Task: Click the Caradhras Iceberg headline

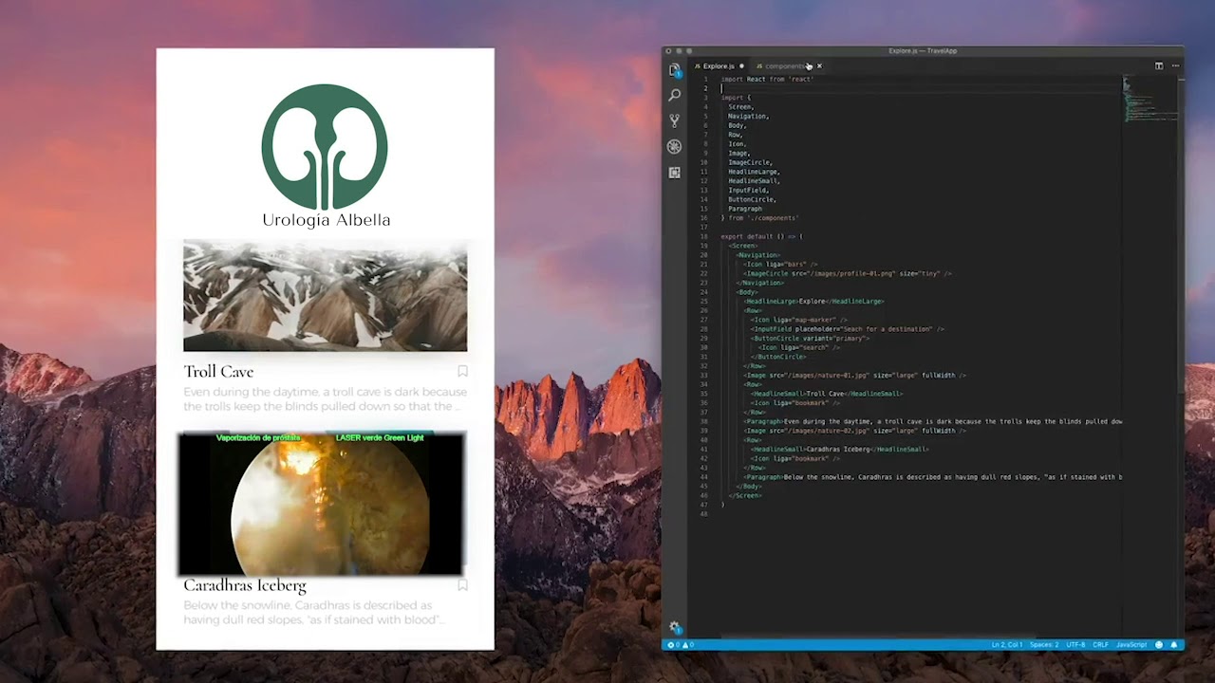Action: (245, 585)
